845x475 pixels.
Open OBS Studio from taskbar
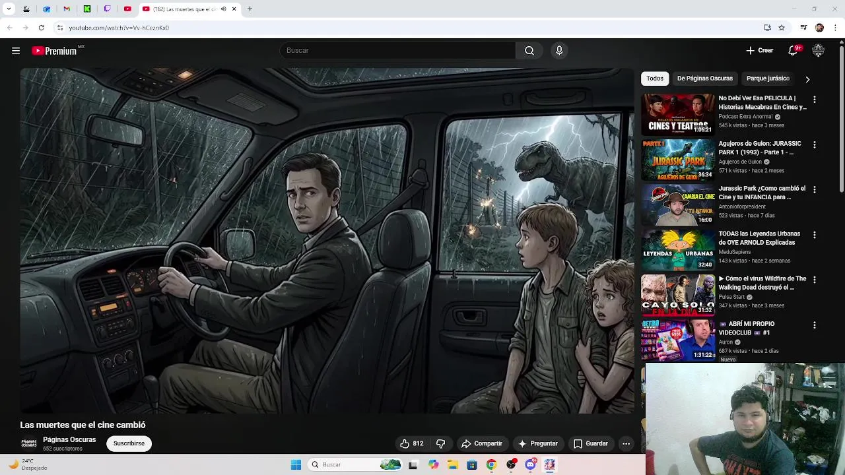(x=511, y=464)
